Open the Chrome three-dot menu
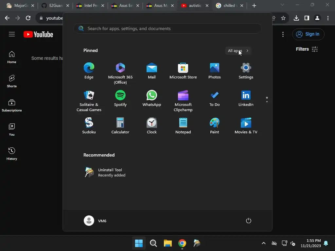Image resolution: width=335 pixels, height=251 pixels. point(328,18)
